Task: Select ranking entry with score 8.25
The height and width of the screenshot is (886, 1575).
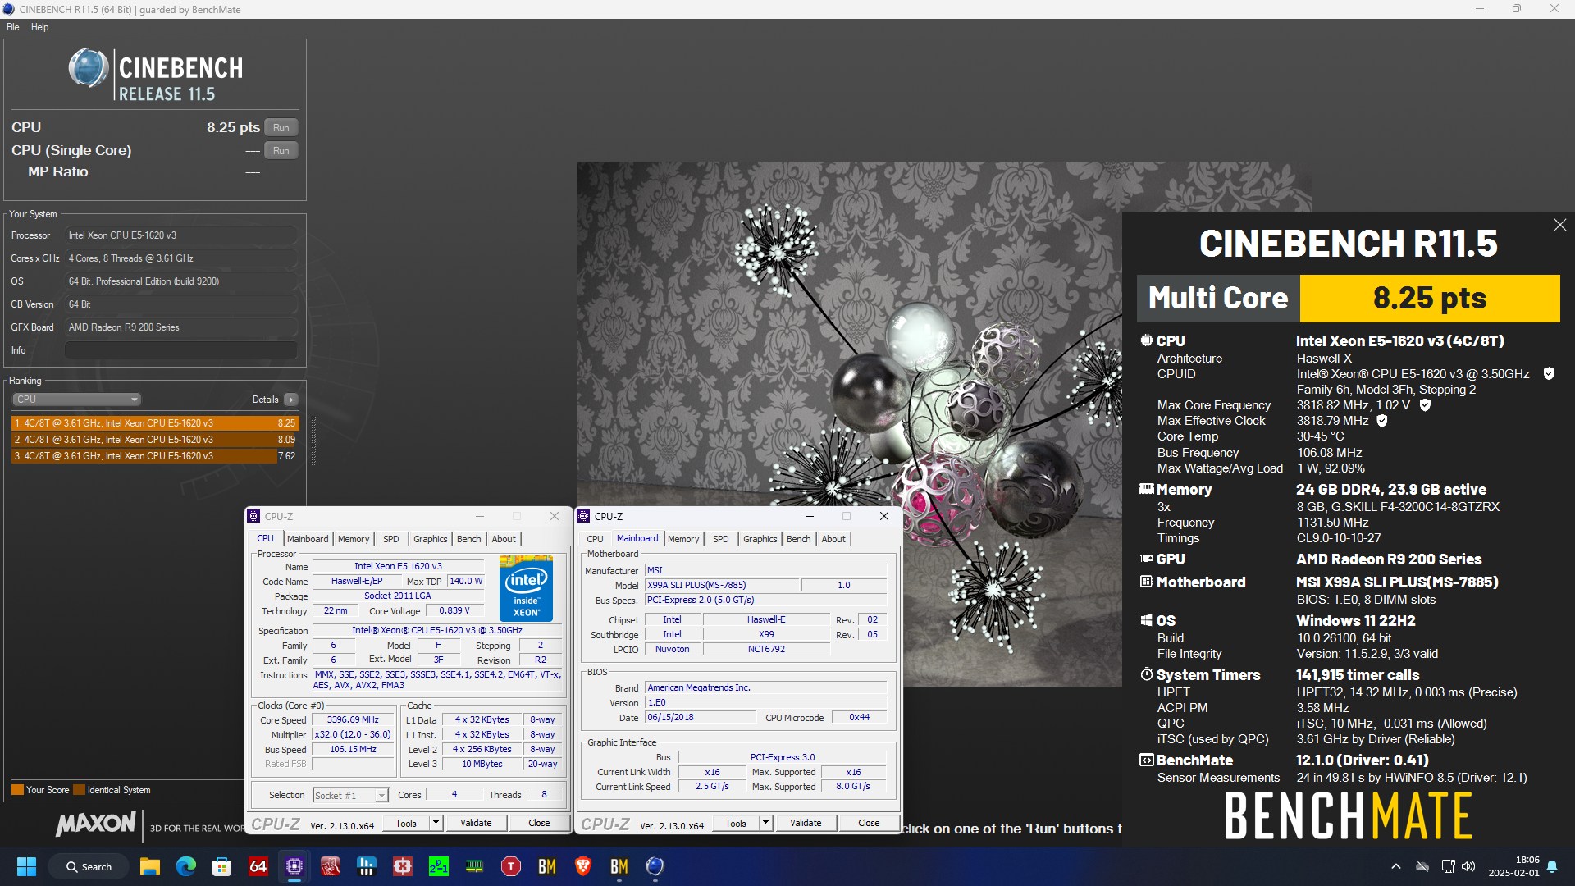Action: [x=155, y=423]
